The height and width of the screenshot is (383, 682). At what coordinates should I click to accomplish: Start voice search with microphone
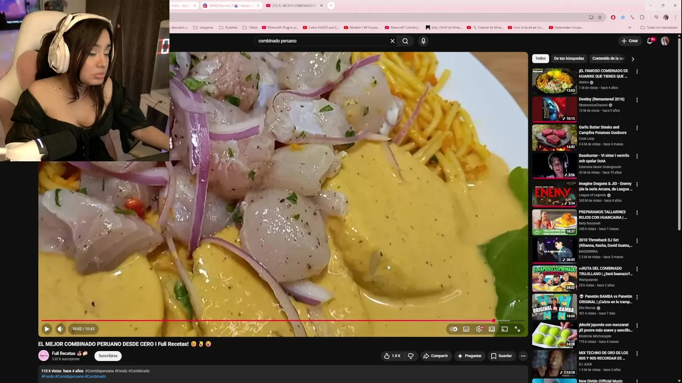click(423, 41)
